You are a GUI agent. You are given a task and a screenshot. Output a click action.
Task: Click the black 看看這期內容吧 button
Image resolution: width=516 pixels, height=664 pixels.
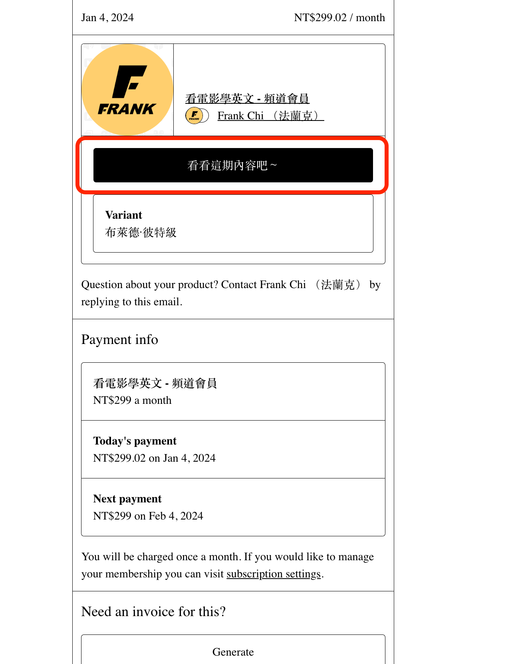(x=233, y=165)
